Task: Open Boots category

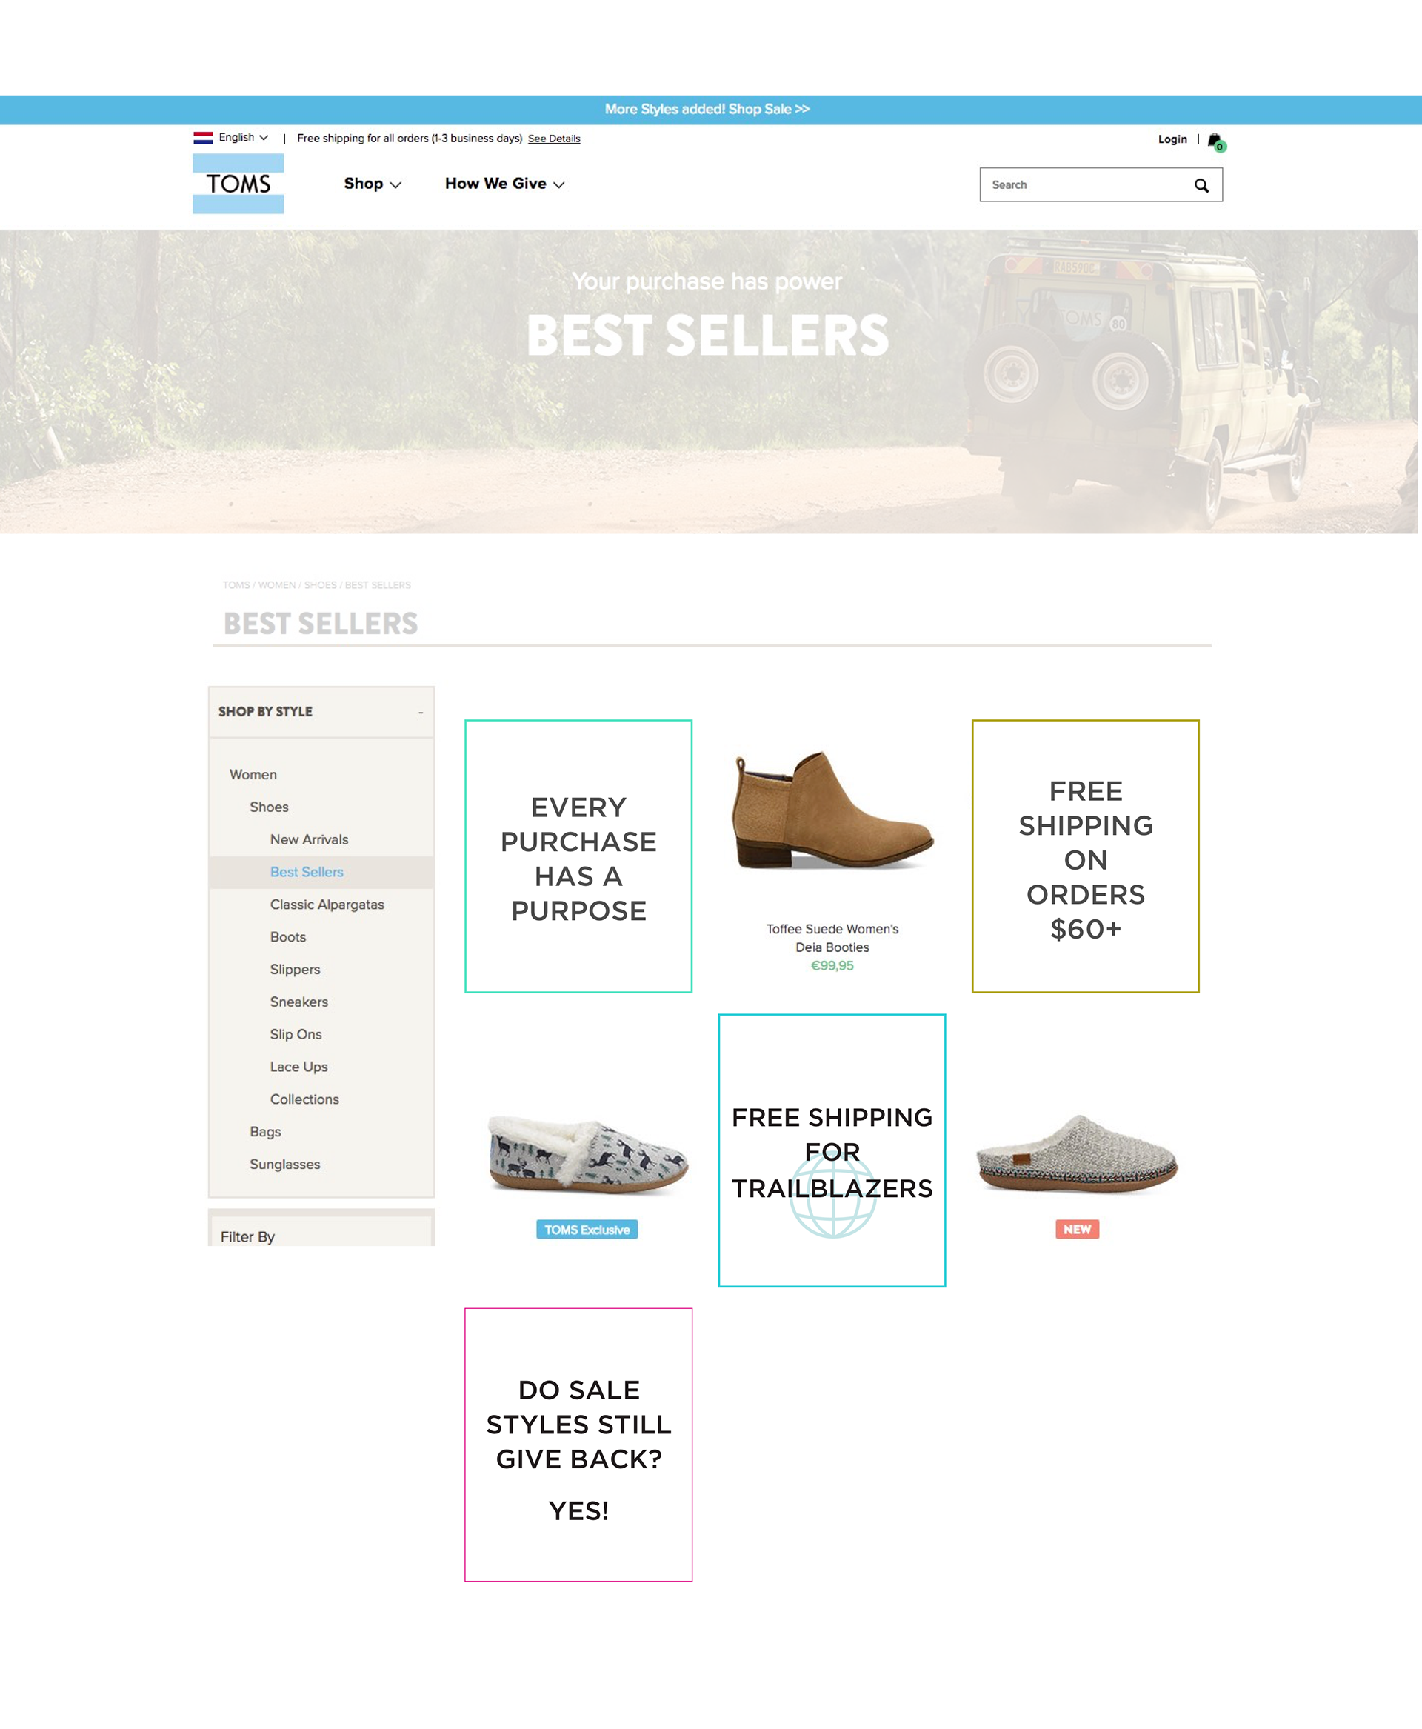Action: [287, 936]
